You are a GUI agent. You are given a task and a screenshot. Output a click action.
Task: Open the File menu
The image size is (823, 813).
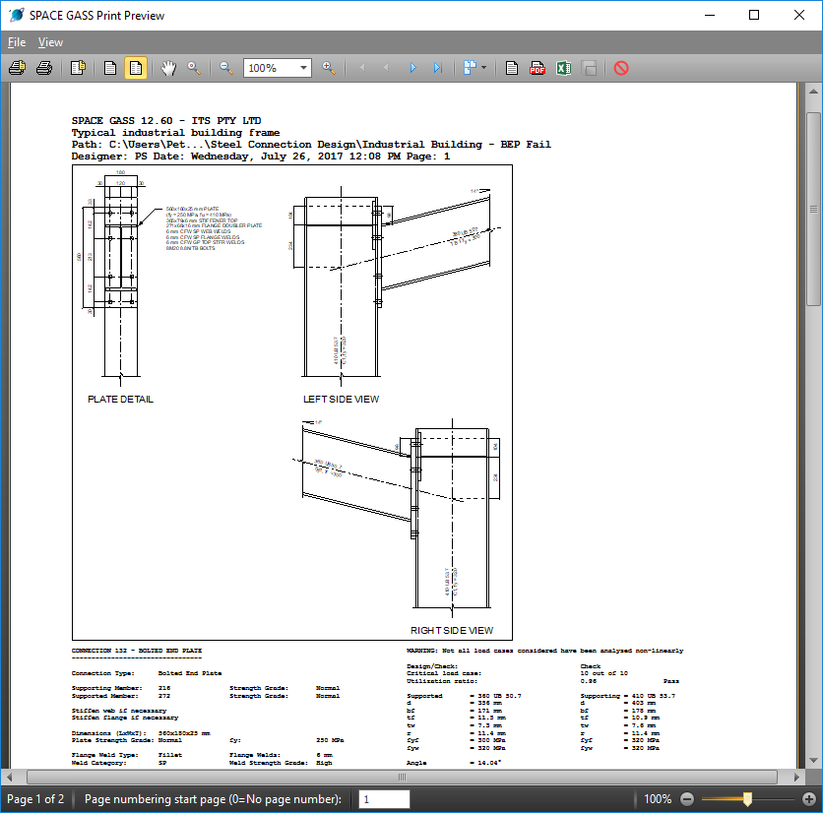[x=17, y=42]
